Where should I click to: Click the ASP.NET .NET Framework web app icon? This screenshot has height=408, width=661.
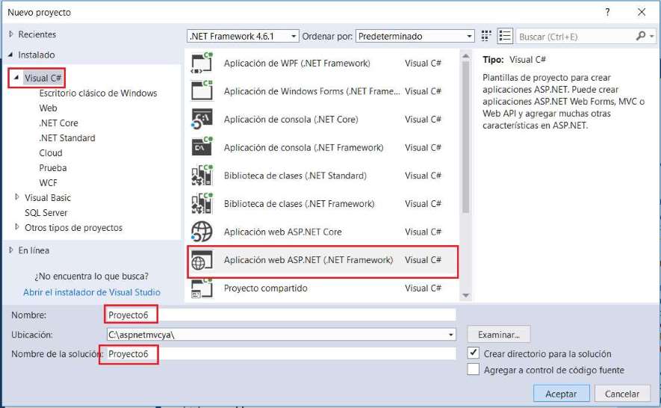click(x=202, y=260)
